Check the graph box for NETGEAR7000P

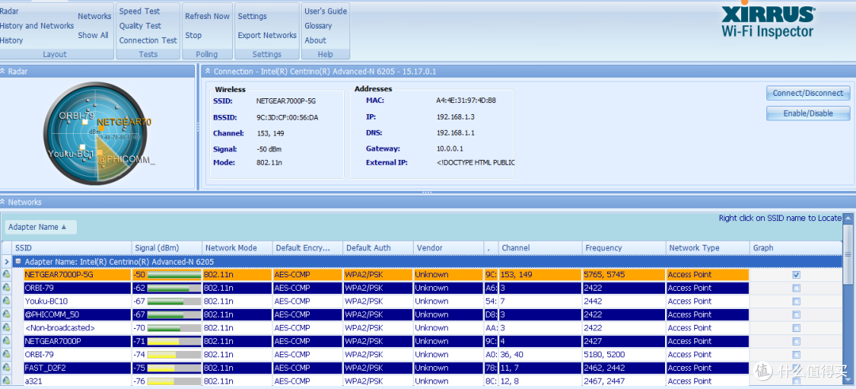(x=797, y=341)
